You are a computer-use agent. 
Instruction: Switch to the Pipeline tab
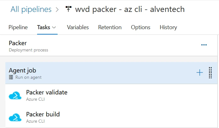coord(18,27)
